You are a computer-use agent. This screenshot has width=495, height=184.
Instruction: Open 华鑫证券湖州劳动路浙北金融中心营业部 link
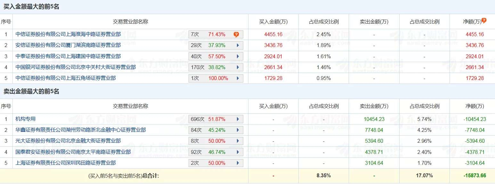pos(81,130)
